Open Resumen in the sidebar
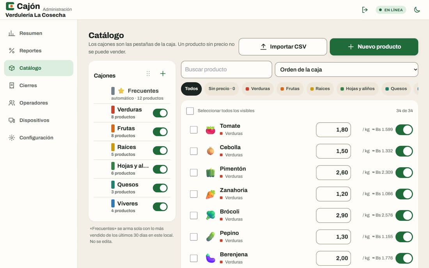Viewport: 429px width, 268px height. tap(39, 33)
